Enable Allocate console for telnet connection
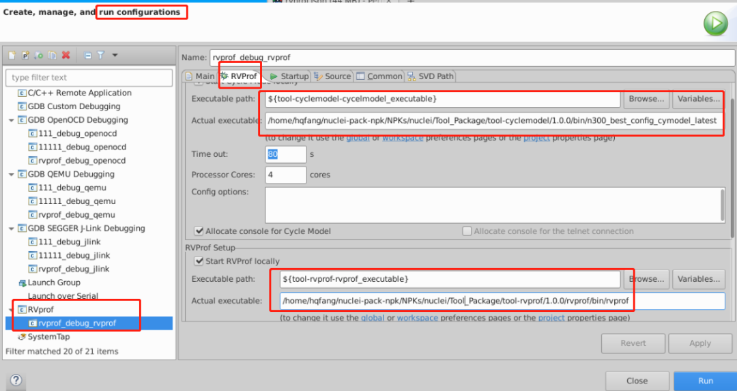The width and height of the screenshot is (737, 391). tap(467, 231)
